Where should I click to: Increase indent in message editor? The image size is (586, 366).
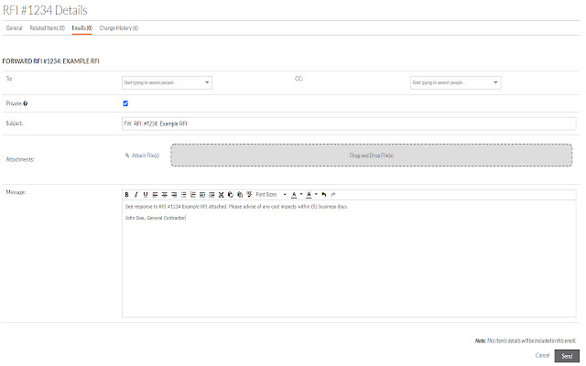click(x=212, y=195)
